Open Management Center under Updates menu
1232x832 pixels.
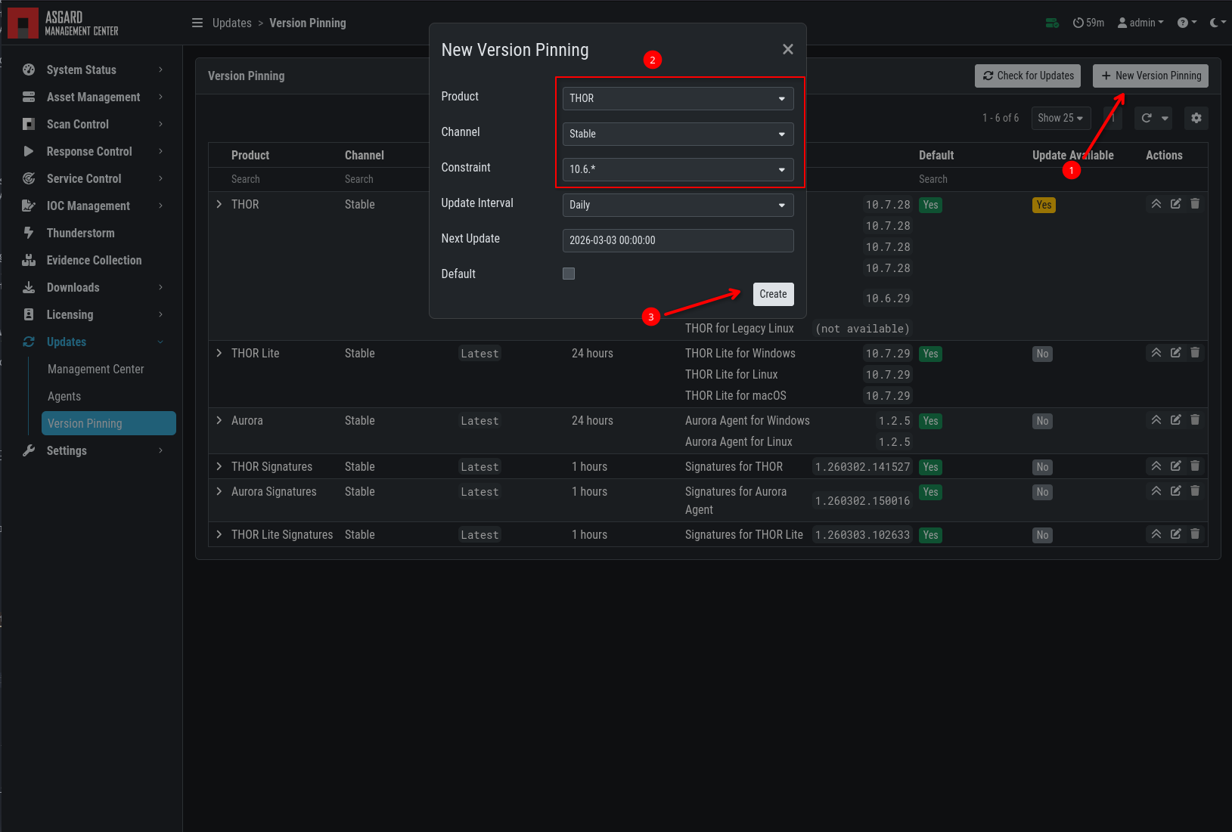coord(96,369)
